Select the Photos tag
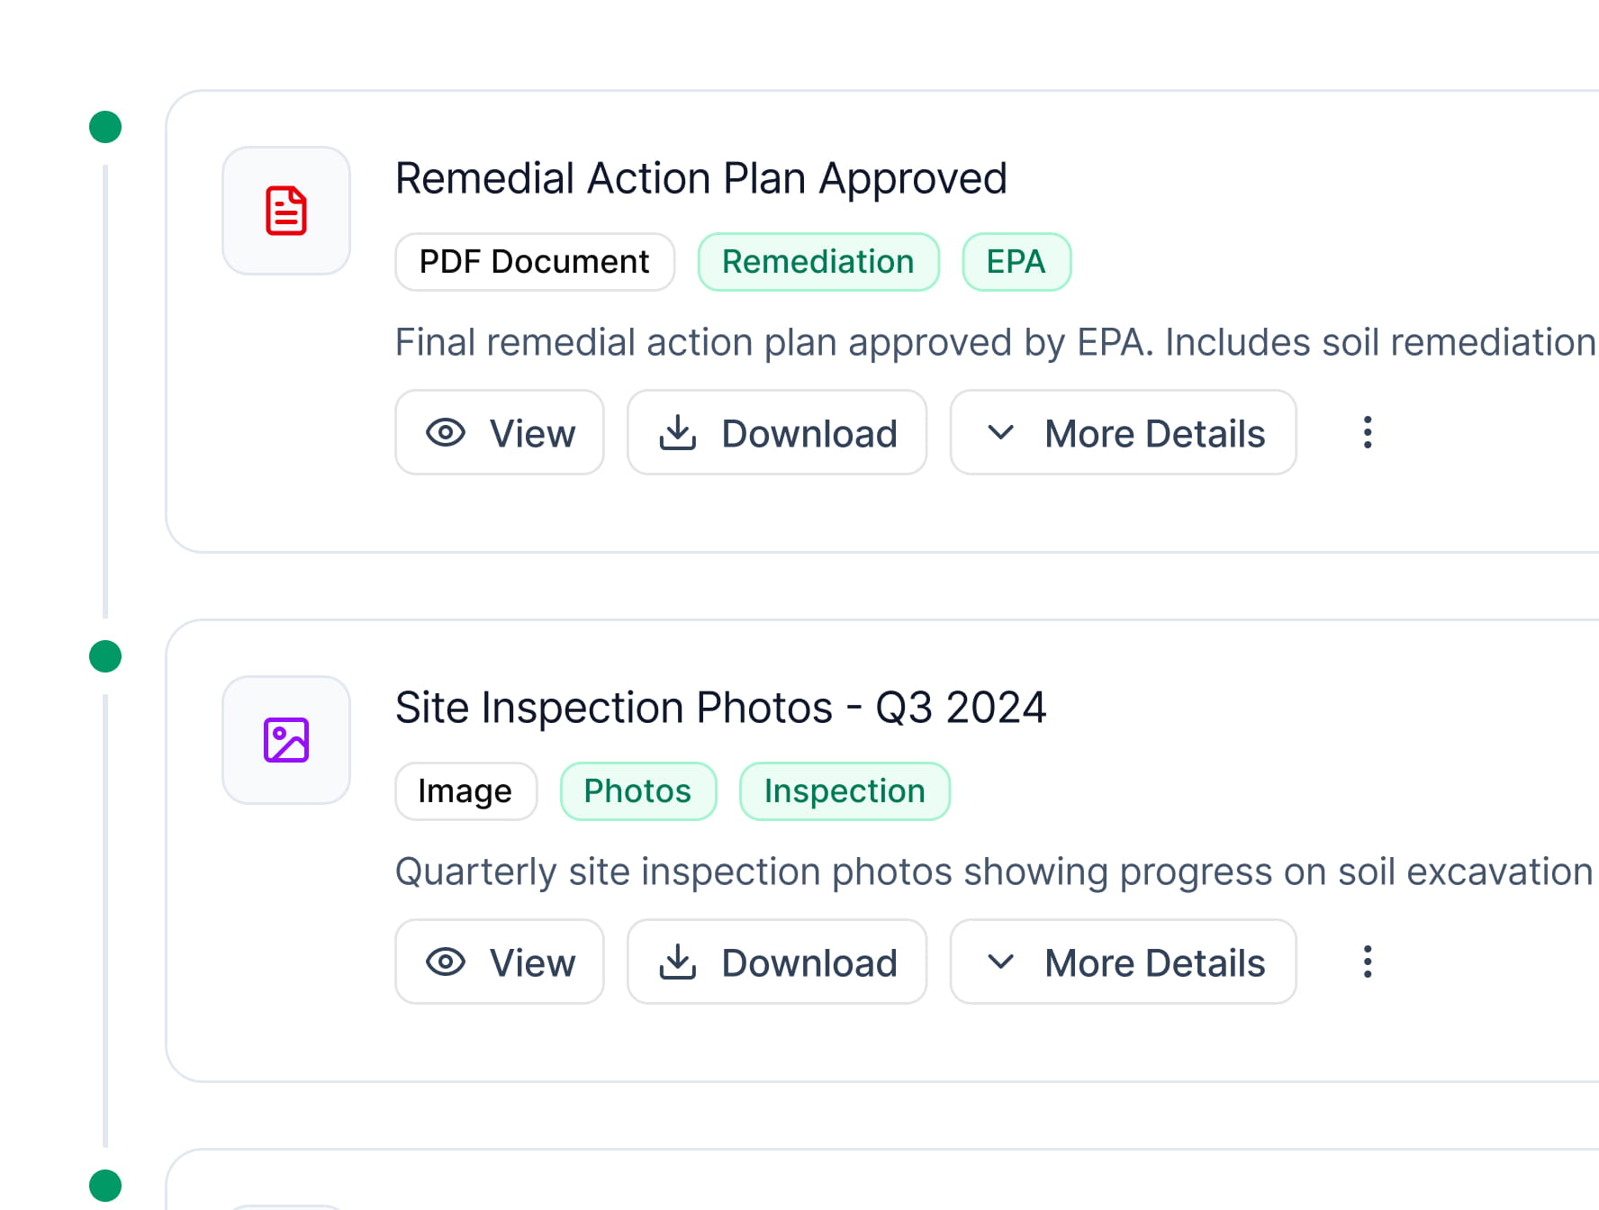This screenshot has height=1210, width=1599. [x=637, y=791]
